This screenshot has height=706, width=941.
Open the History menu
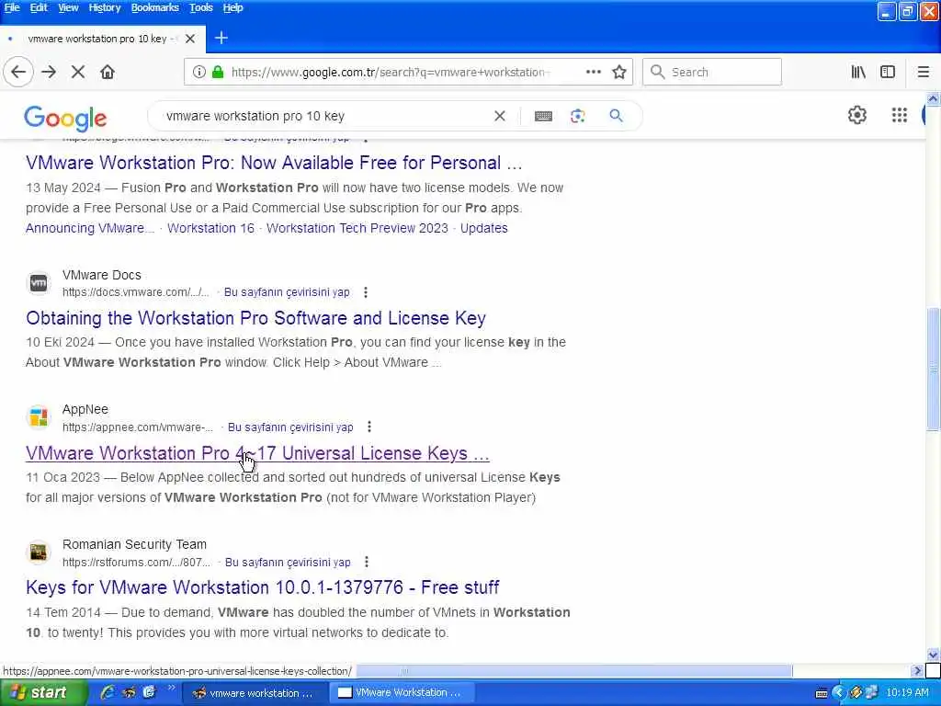(105, 7)
